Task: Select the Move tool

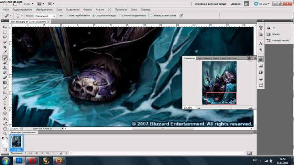Action: pyautogui.click(x=5, y=28)
